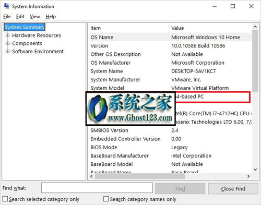The image size is (261, 205).
Task: Select the BaseBoard Manufacturer row
Action: 171,156
